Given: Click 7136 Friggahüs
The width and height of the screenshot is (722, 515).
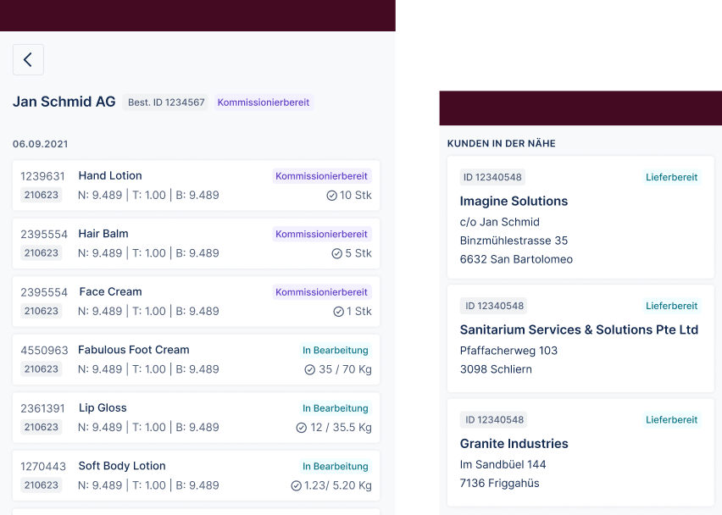Looking at the screenshot, I should 500,484.
